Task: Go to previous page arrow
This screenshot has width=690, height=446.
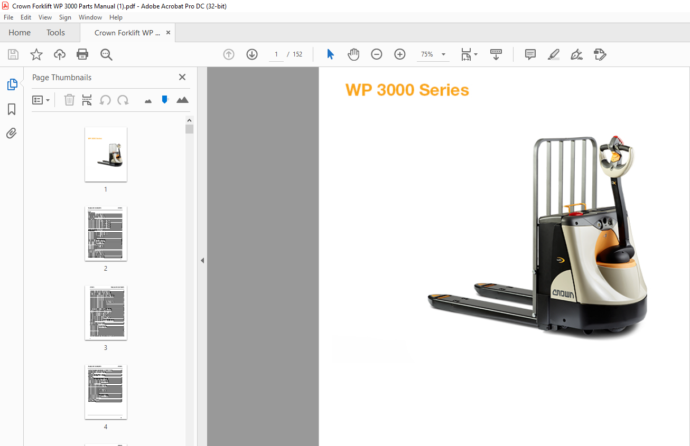Action: pyautogui.click(x=229, y=54)
